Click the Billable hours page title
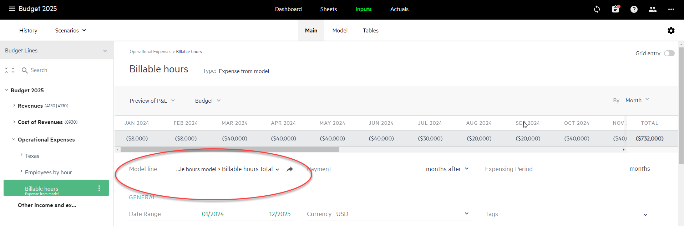Screen dimensions: 684x226 159,69
